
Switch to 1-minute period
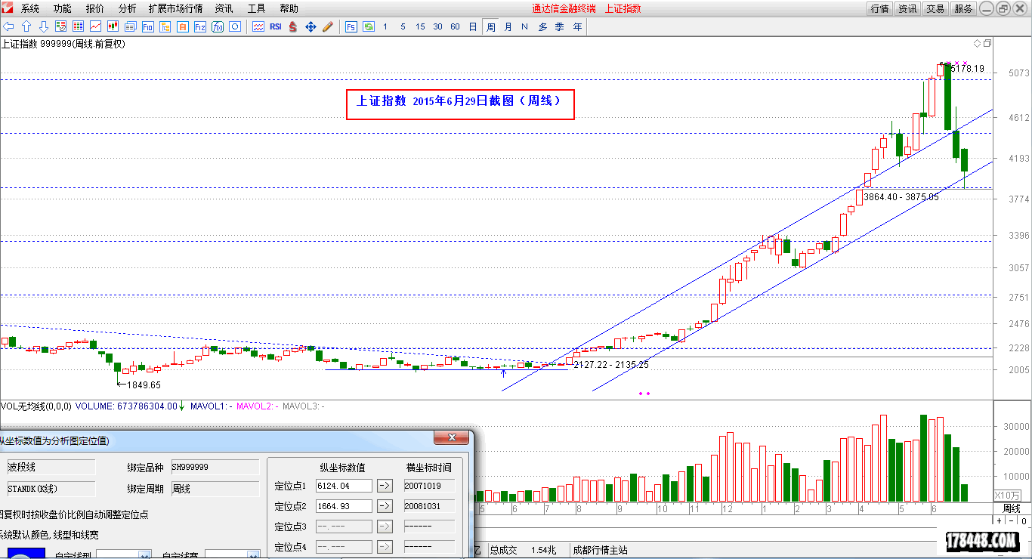click(385, 26)
